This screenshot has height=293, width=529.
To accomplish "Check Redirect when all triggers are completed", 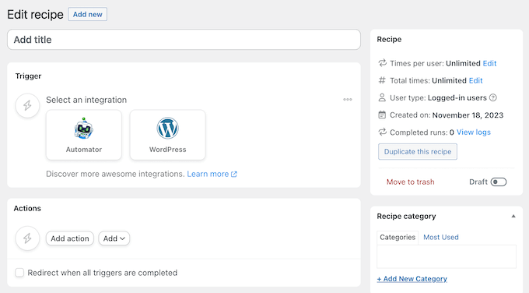I will coord(19,273).
